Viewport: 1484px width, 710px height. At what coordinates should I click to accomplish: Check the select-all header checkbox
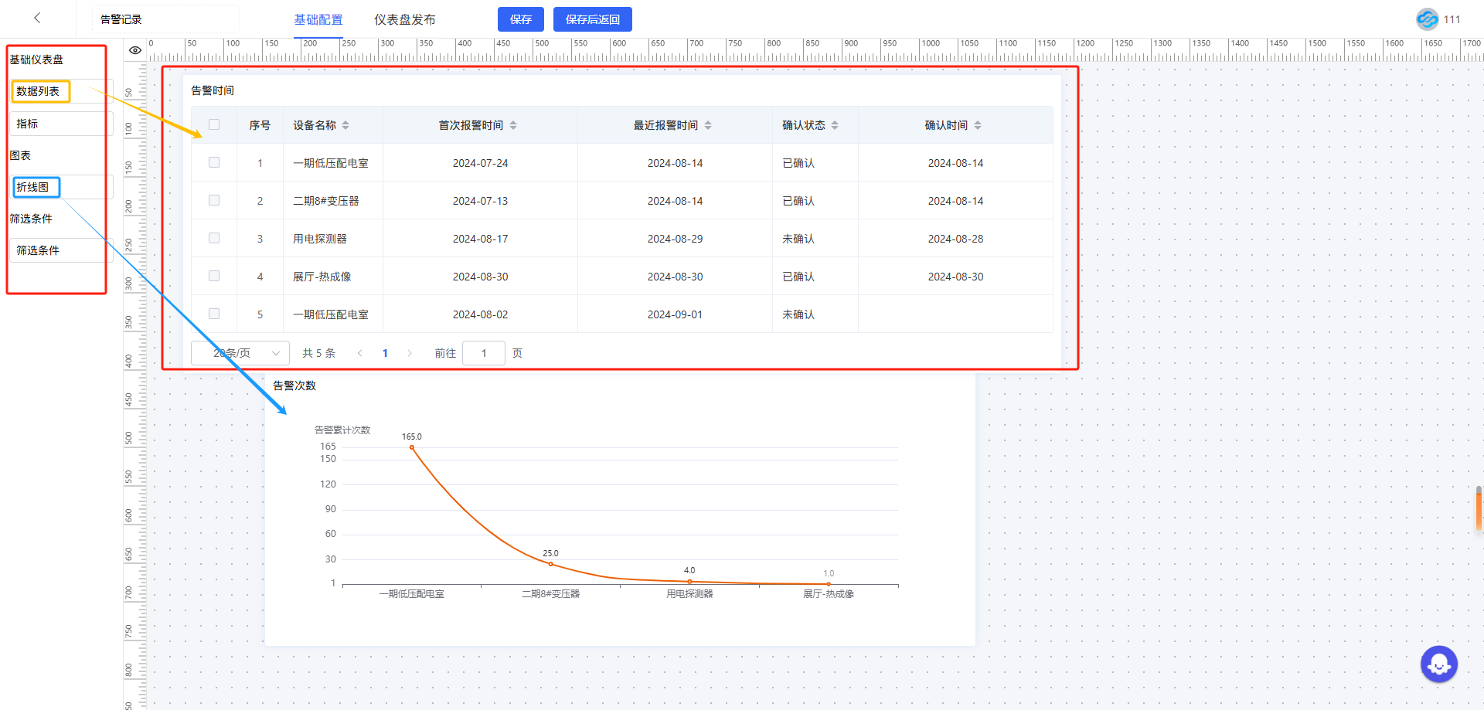(x=214, y=124)
